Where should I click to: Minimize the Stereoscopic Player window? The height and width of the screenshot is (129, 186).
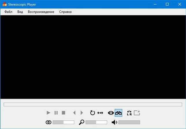(x=155, y=4)
